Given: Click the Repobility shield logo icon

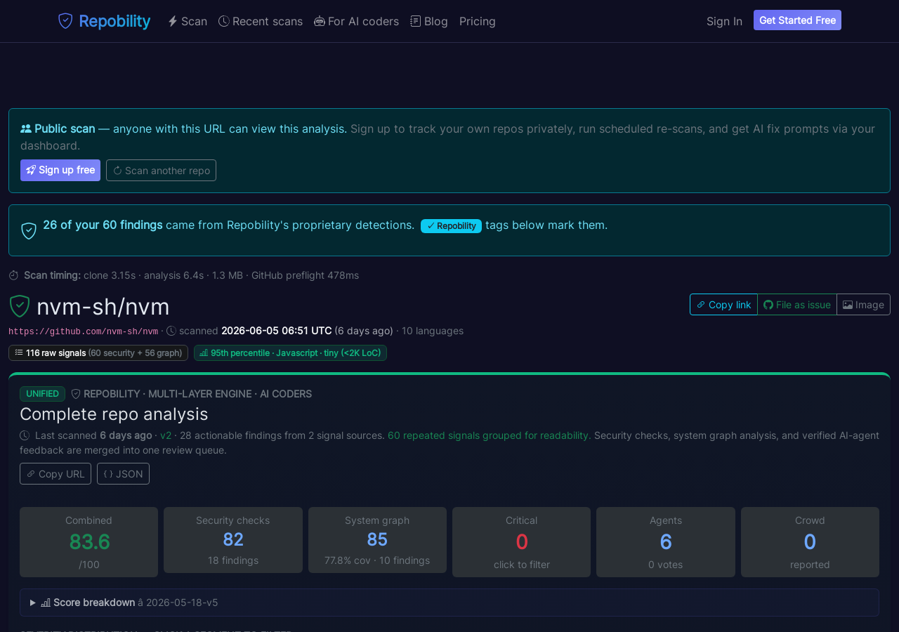Looking at the screenshot, I should [65, 21].
